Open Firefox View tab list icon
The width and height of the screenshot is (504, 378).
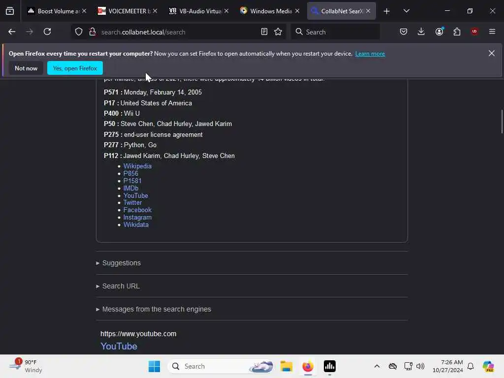point(10,11)
